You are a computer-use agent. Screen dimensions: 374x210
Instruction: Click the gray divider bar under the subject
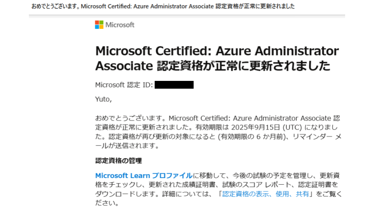point(187,16)
